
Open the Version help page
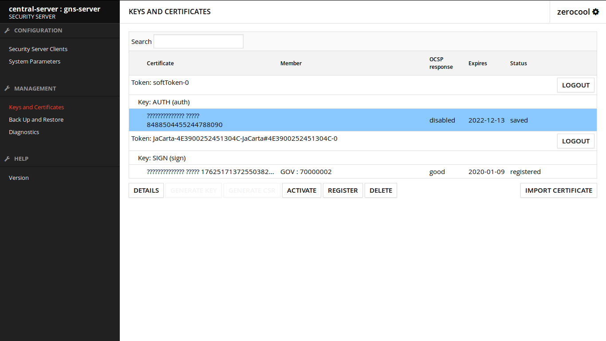click(x=19, y=178)
